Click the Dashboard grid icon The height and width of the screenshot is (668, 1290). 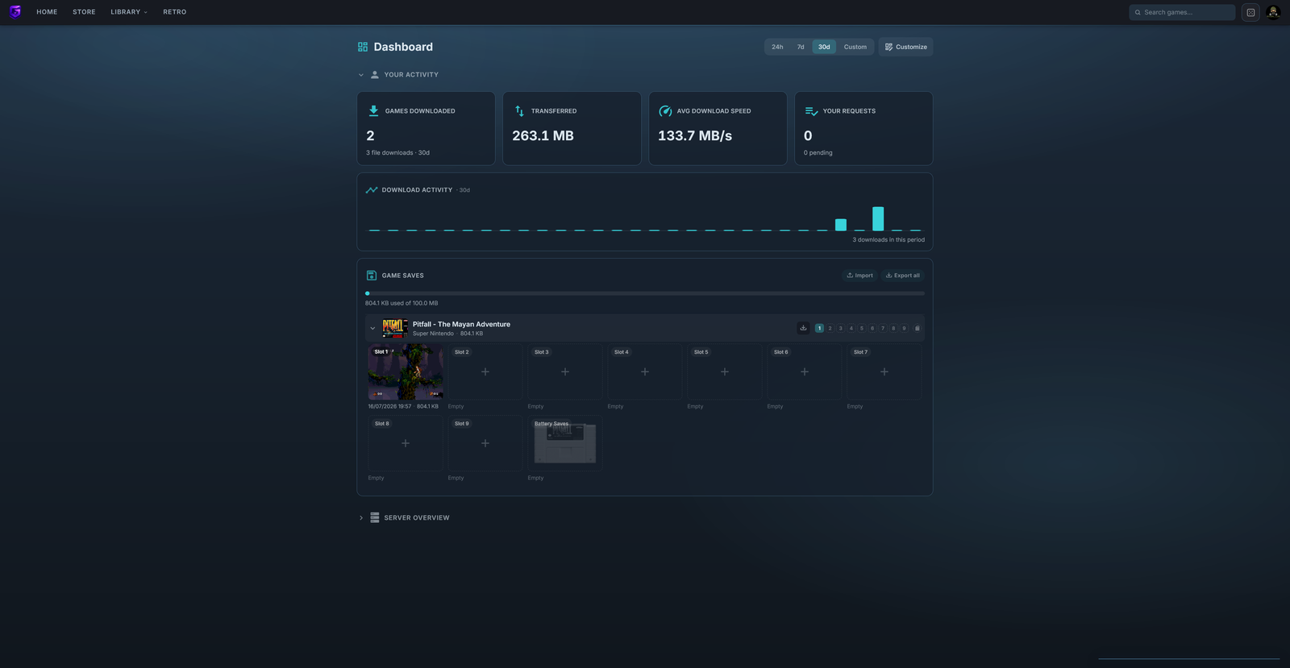tap(363, 47)
